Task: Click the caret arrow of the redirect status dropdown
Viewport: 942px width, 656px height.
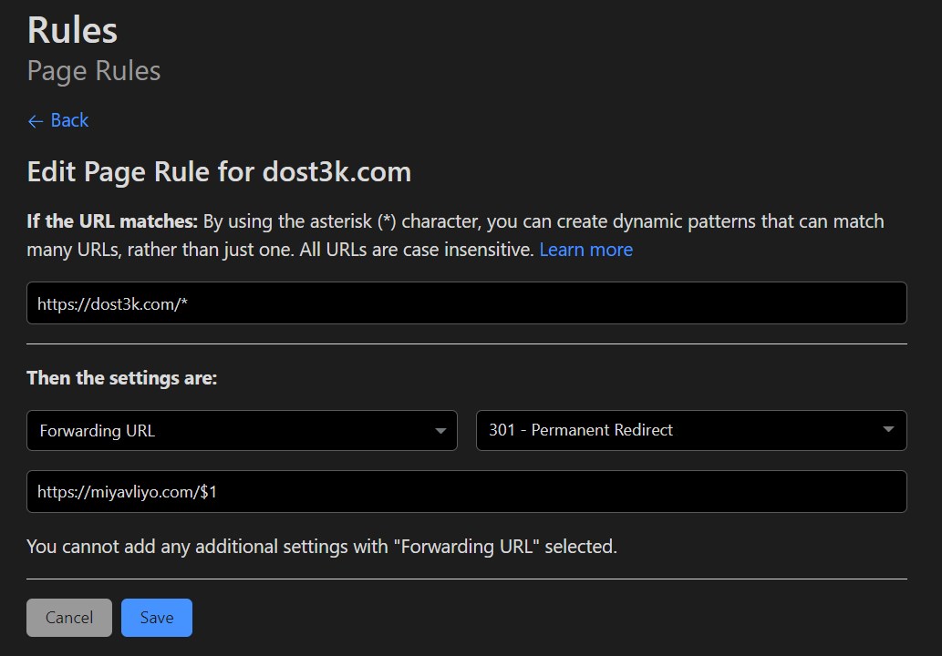Action: click(888, 429)
